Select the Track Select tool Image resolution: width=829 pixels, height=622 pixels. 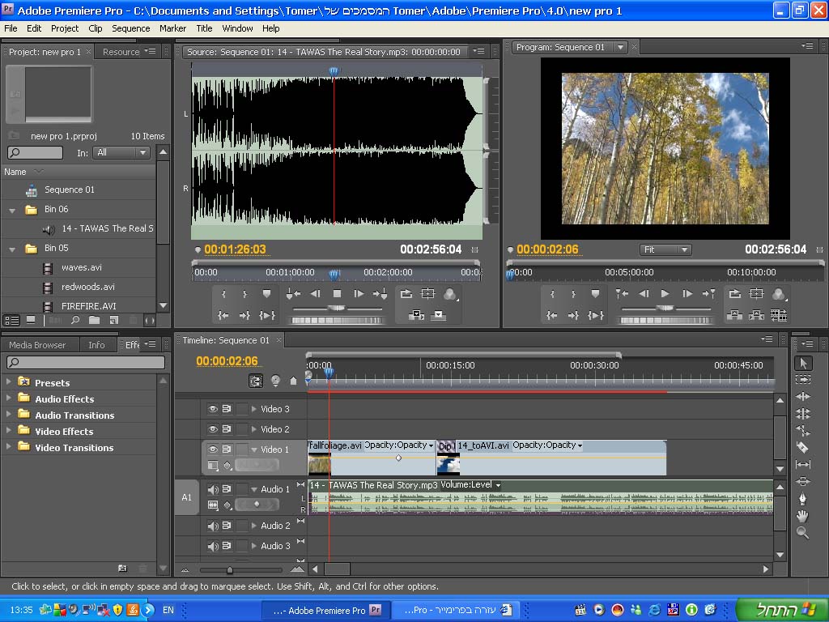803,379
